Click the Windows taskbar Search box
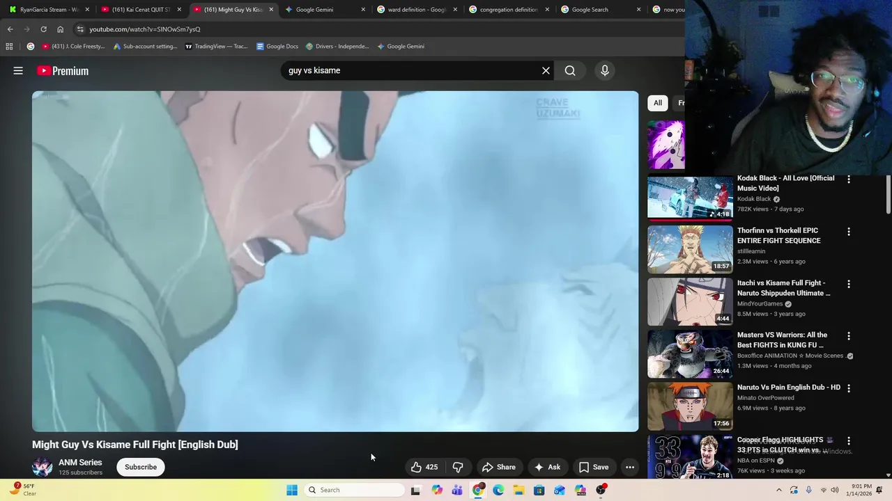Viewport: 892px width, 501px height. click(x=355, y=490)
